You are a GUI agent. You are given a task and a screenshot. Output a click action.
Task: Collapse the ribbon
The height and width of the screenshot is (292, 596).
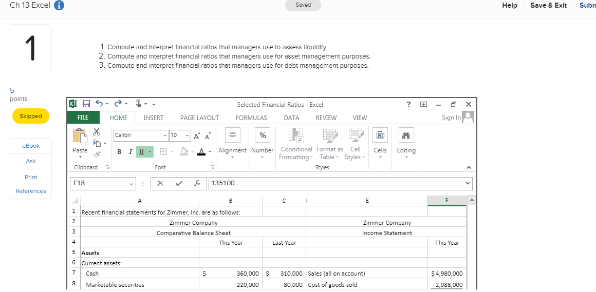click(468, 167)
